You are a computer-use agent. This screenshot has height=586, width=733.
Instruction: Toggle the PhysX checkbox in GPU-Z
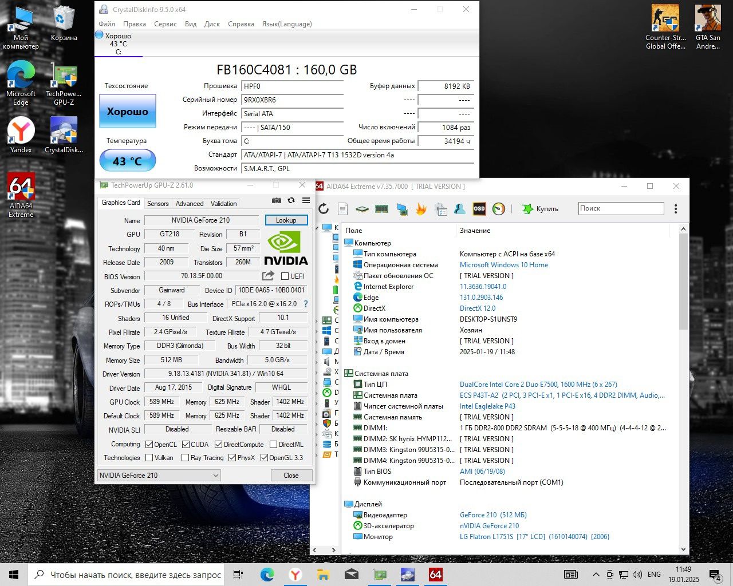[x=232, y=458]
